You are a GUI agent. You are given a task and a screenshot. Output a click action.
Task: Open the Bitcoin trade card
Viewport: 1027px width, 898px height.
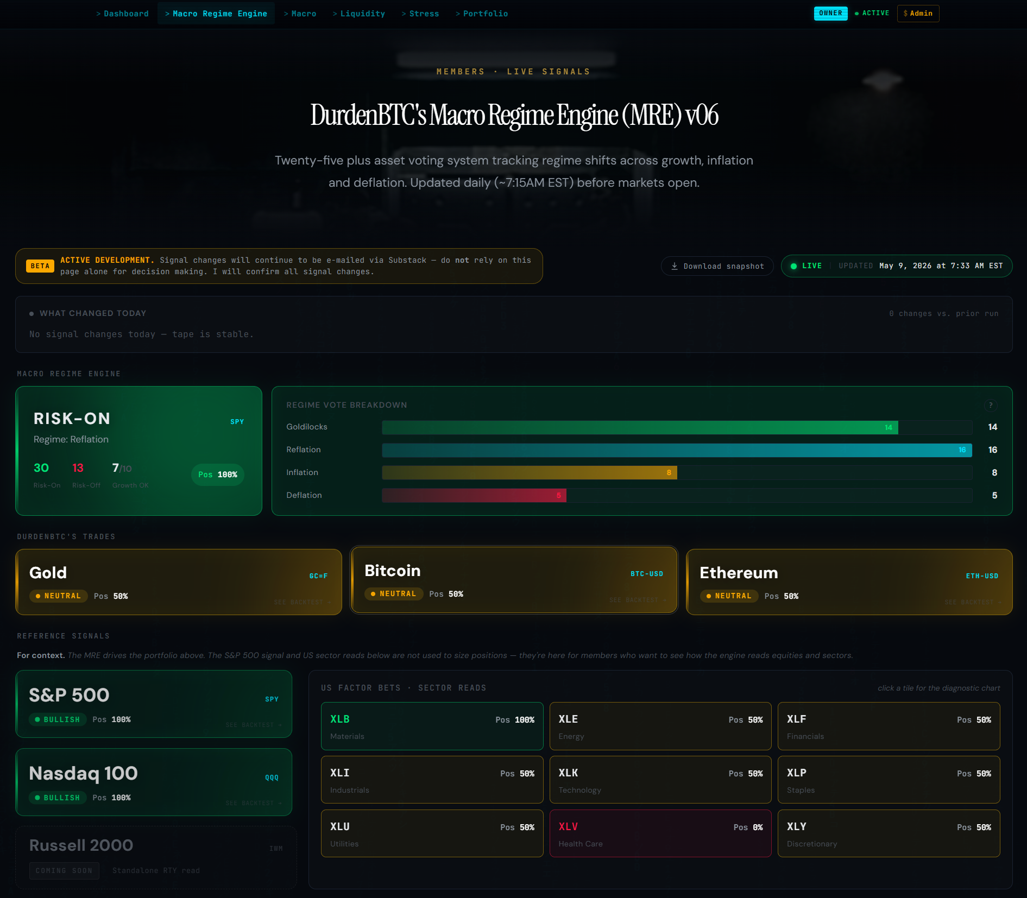click(x=514, y=580)
